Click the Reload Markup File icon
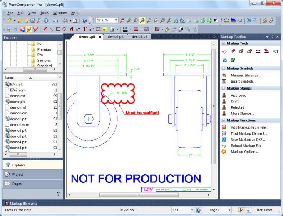This screenshot has width=283, height=216. coord(224,146)
